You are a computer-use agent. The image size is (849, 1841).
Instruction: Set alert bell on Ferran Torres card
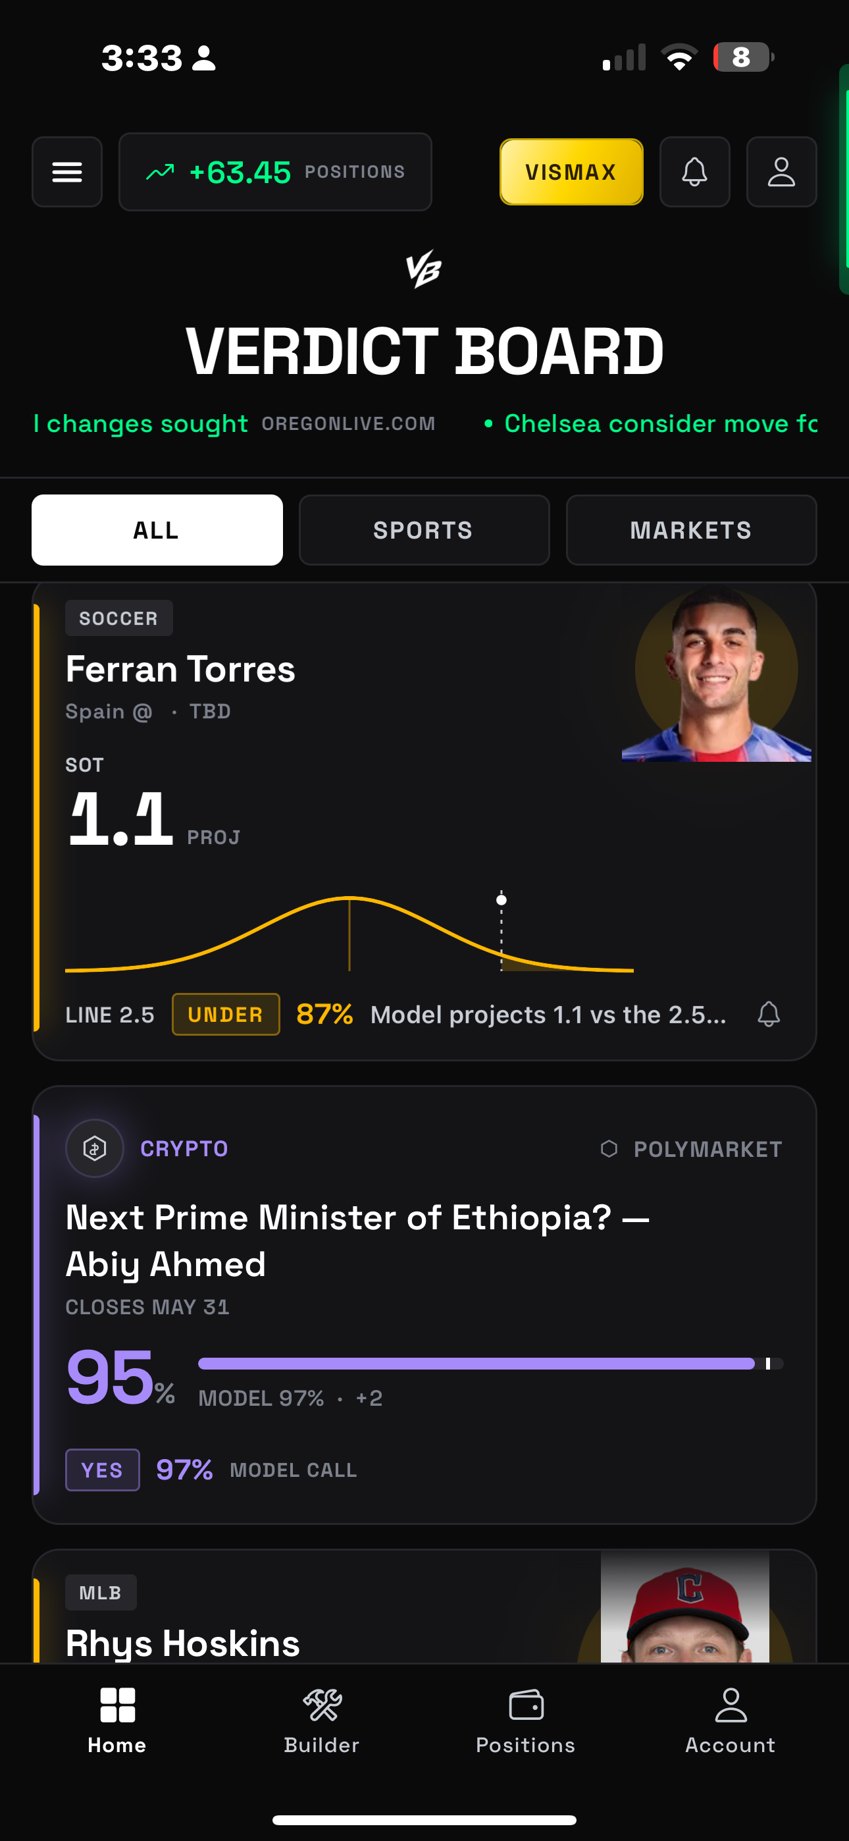pos(769,1014)
